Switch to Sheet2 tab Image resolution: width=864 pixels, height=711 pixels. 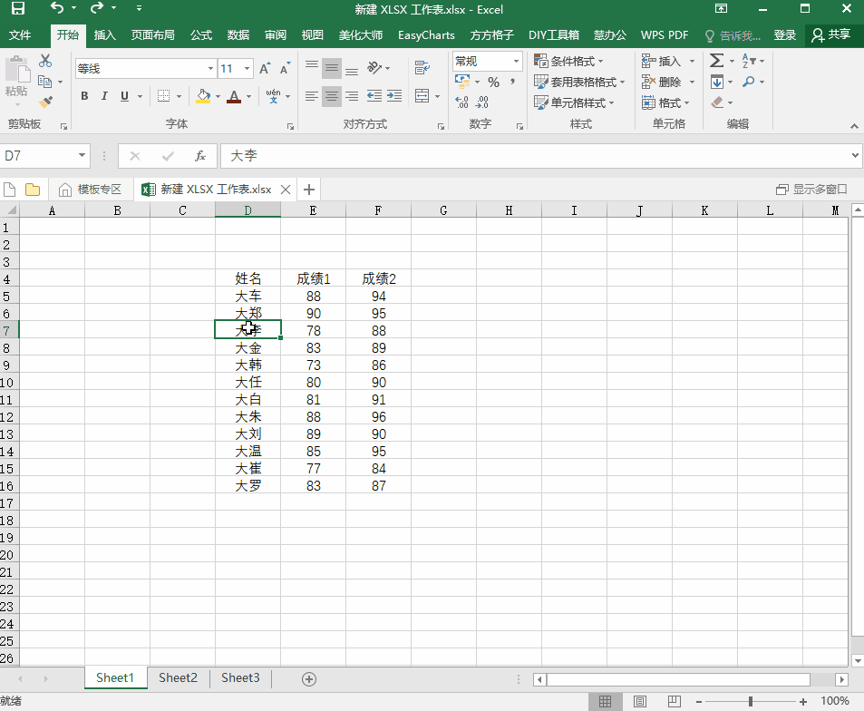178,678
